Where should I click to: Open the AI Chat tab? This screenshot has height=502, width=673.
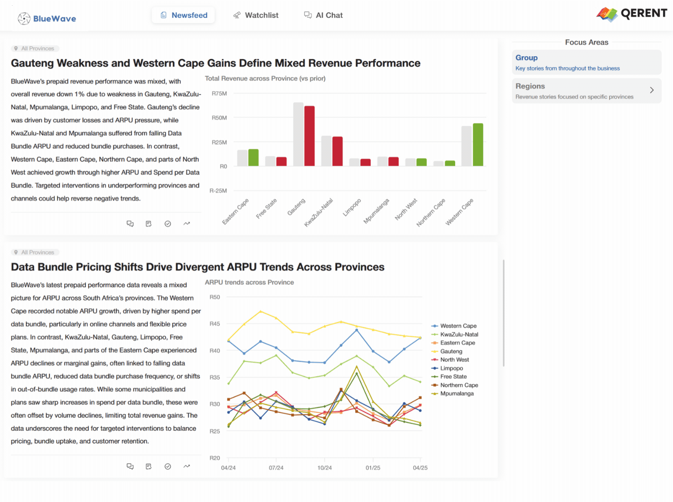point(323,15)
